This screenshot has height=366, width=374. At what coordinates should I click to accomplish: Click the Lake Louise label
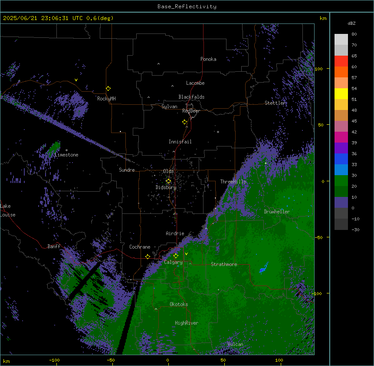[8, 210]
